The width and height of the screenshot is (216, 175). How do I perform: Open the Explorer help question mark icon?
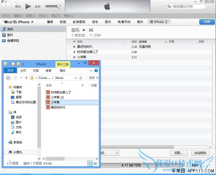(96, 71)
